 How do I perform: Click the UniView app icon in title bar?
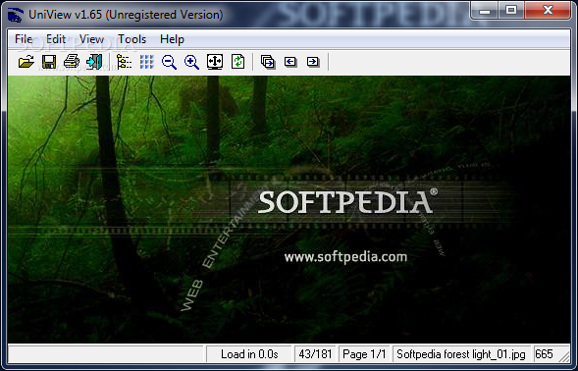15,15
